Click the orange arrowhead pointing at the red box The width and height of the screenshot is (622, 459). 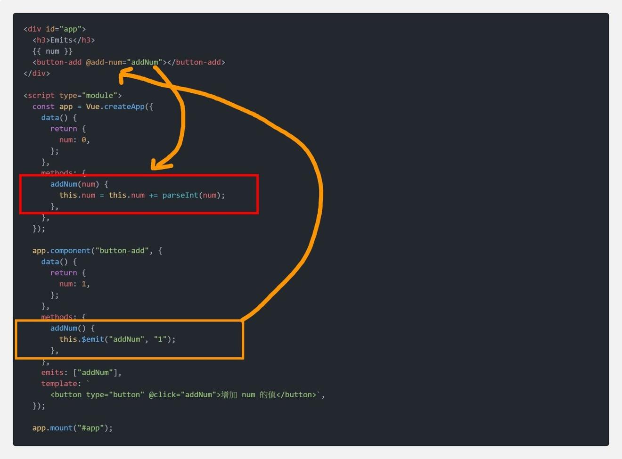pos(159,164)
